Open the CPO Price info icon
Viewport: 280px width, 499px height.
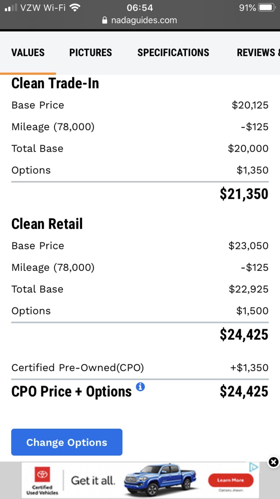tap(140, 387)
